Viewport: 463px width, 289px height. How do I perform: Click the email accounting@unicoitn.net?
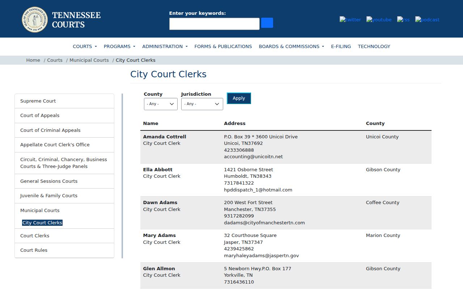pos(253,157)
